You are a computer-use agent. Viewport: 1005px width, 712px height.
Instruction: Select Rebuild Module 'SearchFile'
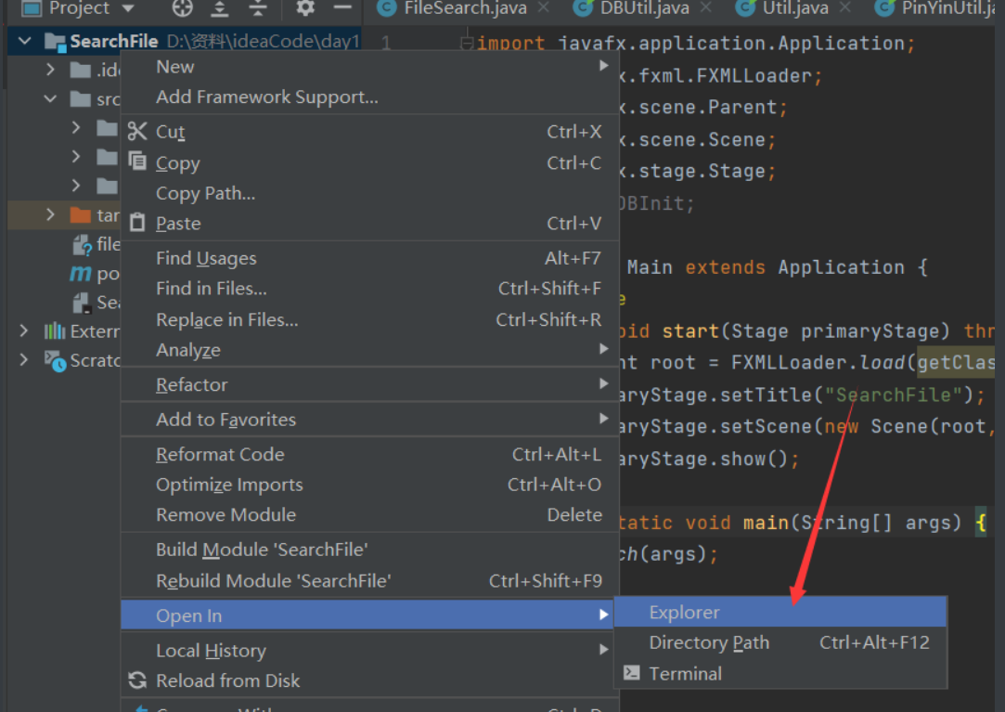tap(370, 580)
